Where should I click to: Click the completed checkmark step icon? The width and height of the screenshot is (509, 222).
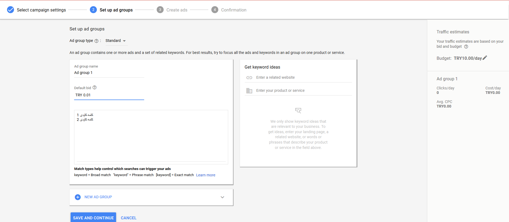click(10, 10)
